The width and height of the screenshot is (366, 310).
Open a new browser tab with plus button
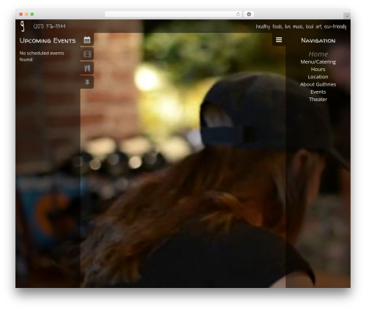[347, 16]
